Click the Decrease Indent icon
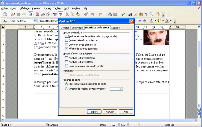This screenshot has height=127, width=202. [x=139, y=21]
